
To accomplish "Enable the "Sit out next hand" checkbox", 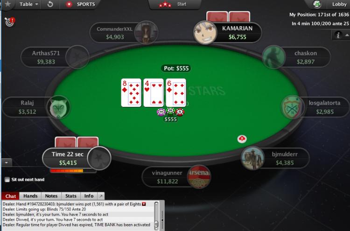I will click(7, 180).
